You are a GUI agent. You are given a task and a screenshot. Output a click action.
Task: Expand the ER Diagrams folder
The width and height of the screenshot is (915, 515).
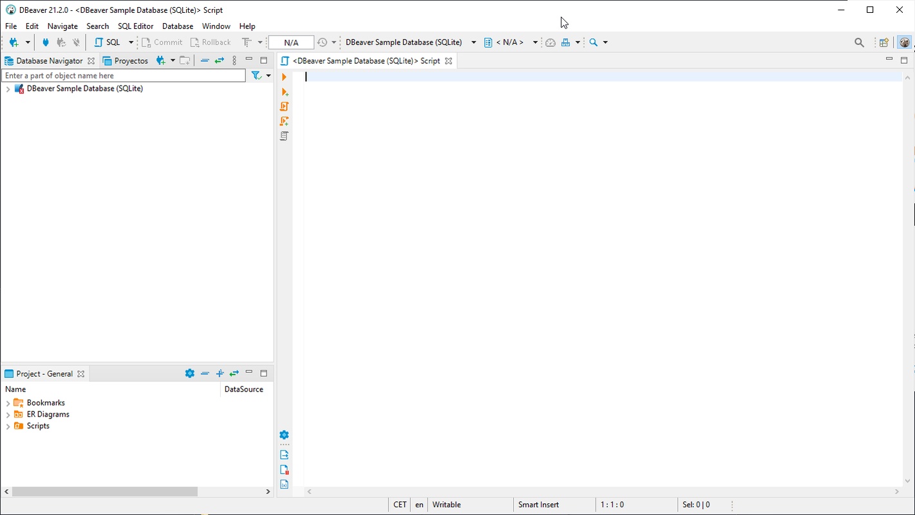click(8, 415)
